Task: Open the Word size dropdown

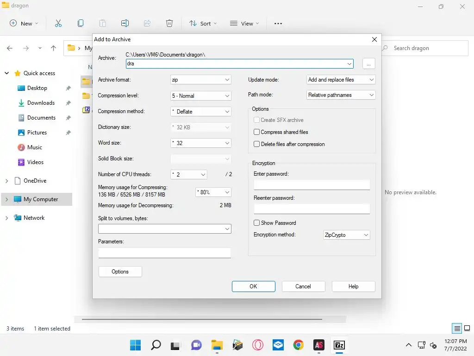Action: pos(201,143)
